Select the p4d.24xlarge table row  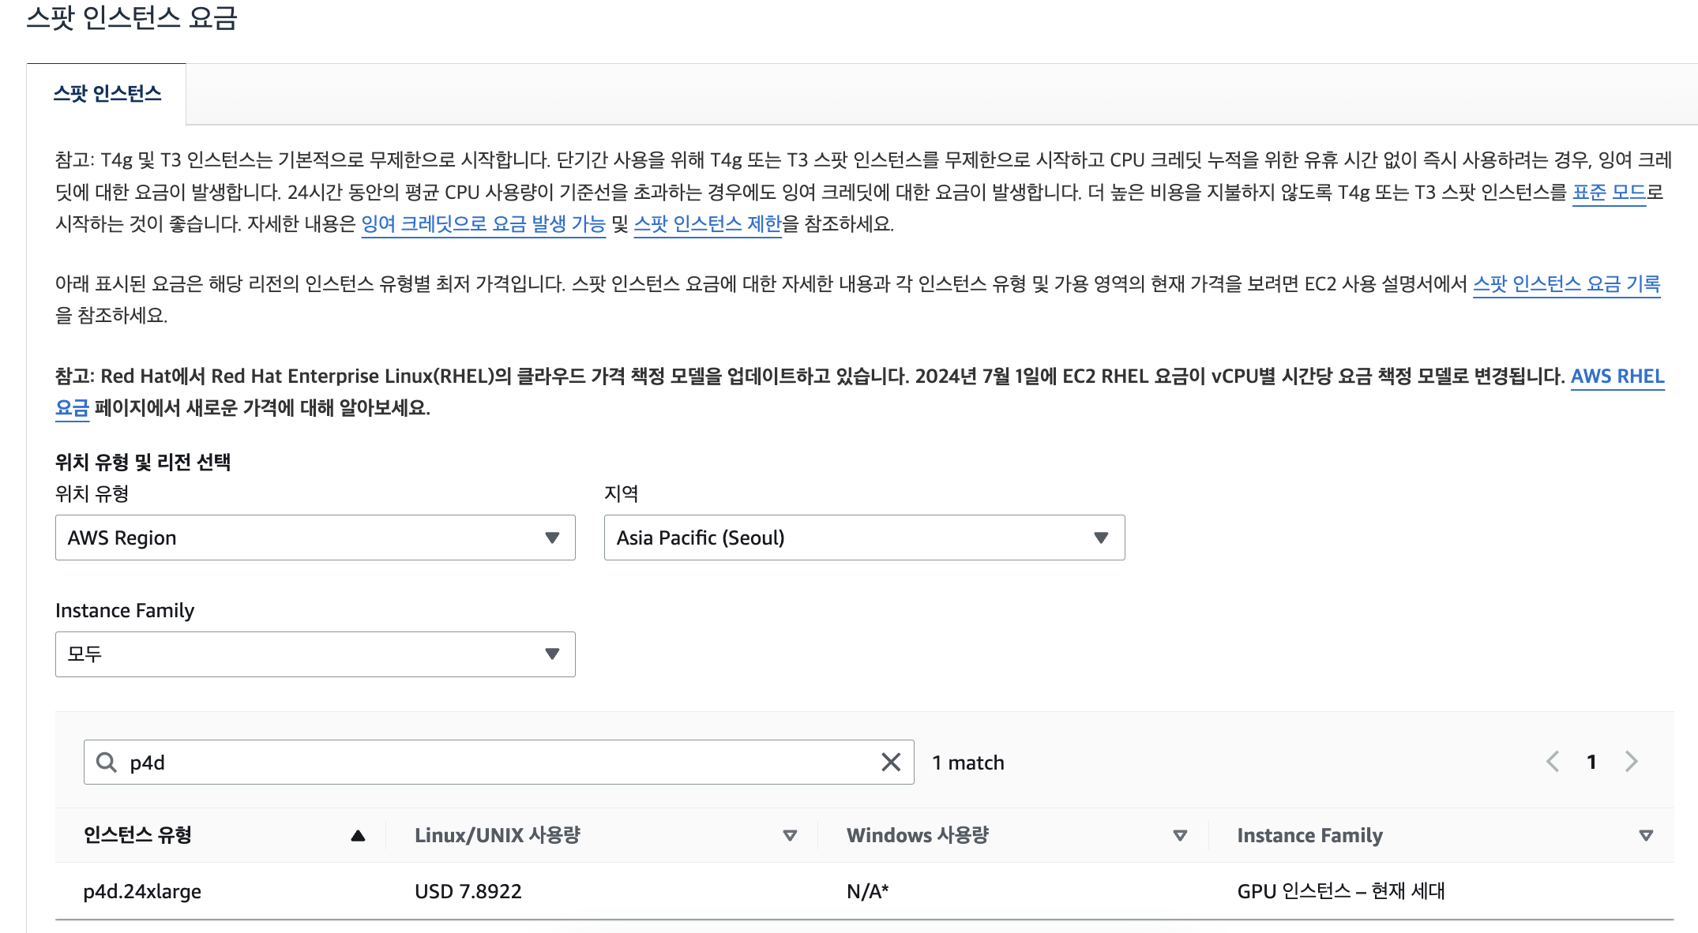click(x=142, y=891)
